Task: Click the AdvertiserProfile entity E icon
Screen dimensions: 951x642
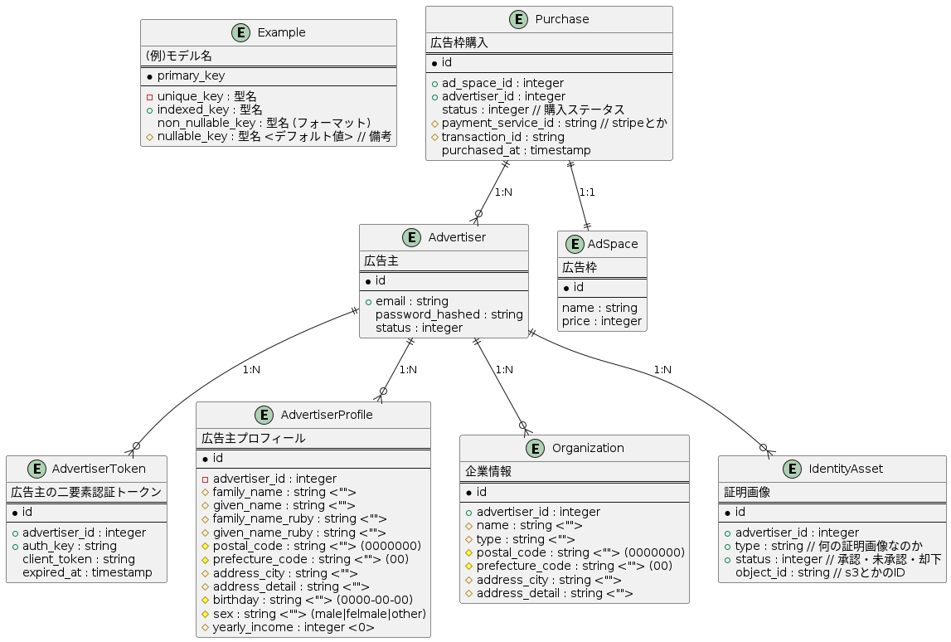Action: [x=264, y=415]
